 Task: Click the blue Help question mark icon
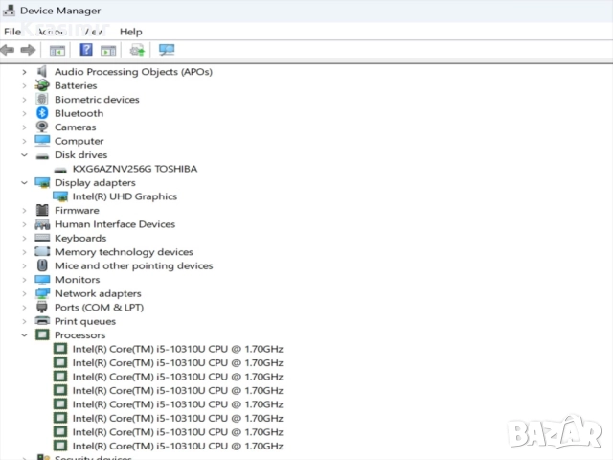tap(86, 50)
